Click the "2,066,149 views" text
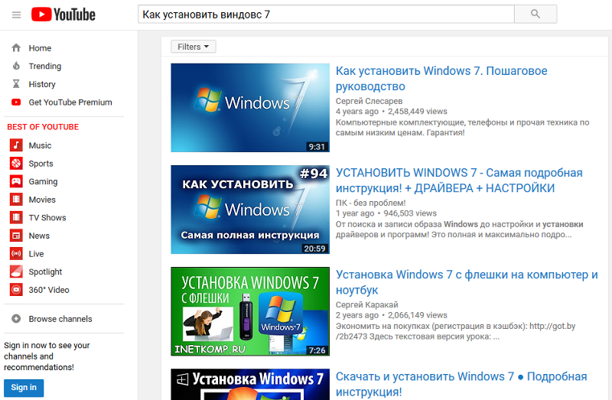The width and height of the screenshot is (612, 400). (x=417, y=315)
